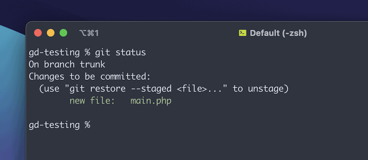Click the word "status" in the command
The image size is (368, 160).
[131, 53]
